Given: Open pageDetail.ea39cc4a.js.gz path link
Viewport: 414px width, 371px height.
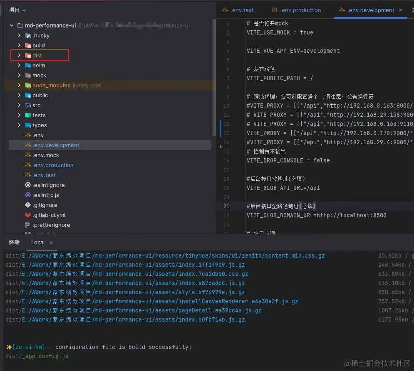Looking at the screenshot, I should tap(141, 311).
